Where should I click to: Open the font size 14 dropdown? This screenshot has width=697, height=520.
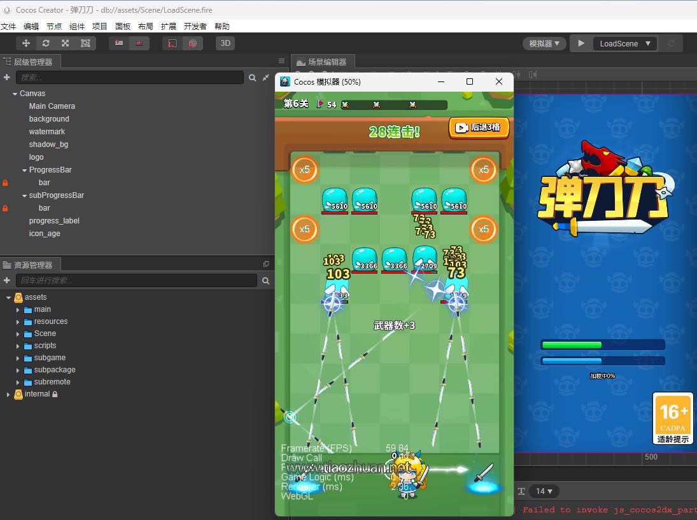(544, 491)
